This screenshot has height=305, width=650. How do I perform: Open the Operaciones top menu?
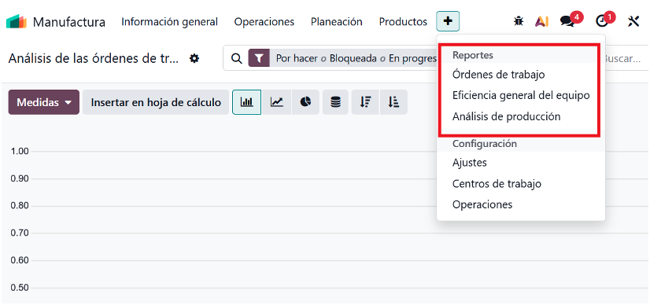click(x=264, y=21)
